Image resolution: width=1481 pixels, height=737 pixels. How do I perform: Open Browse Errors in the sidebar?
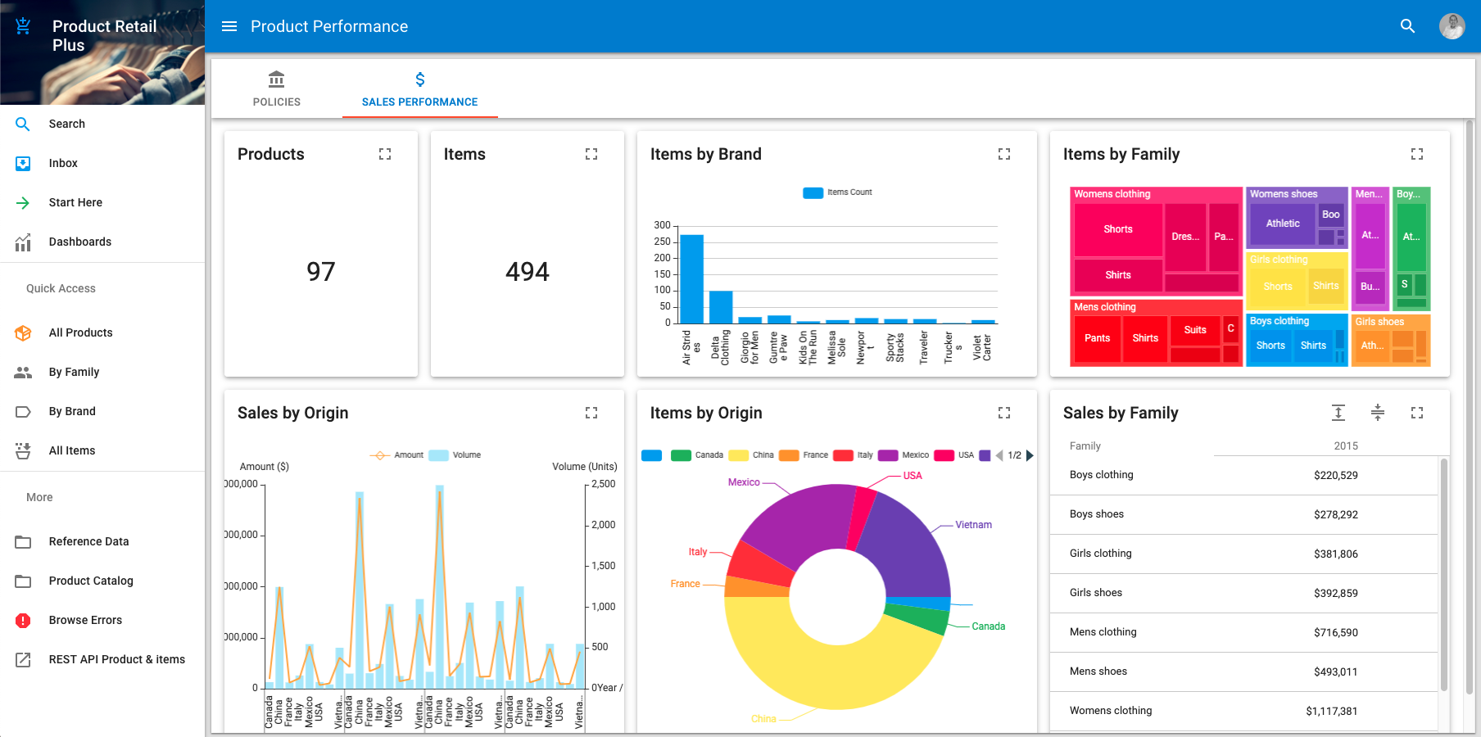85,620
